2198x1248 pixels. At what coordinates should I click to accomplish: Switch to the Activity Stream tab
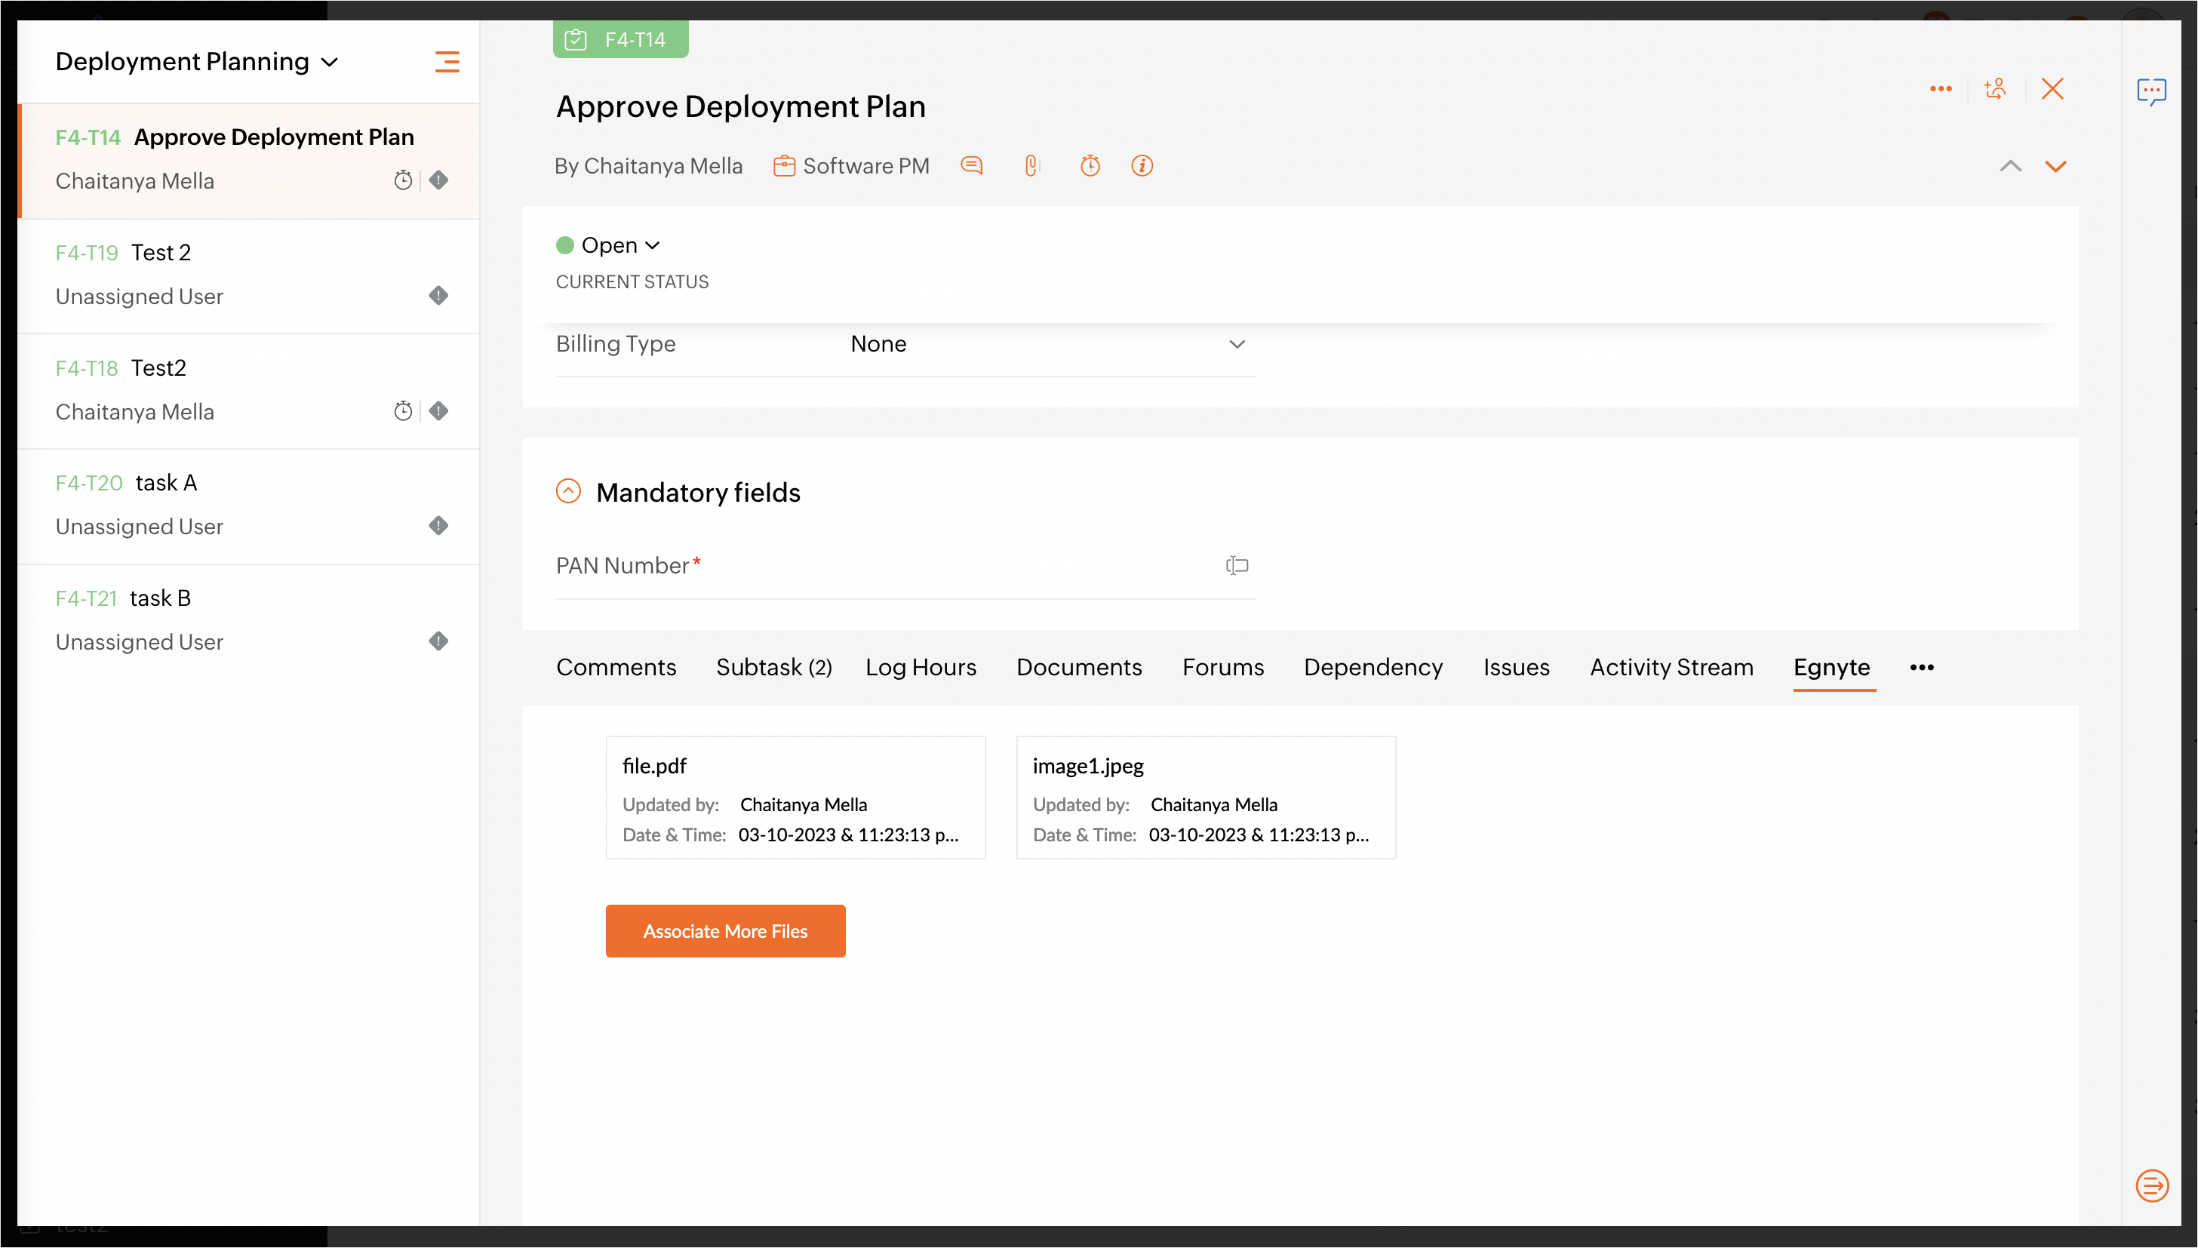[1671, 667]
